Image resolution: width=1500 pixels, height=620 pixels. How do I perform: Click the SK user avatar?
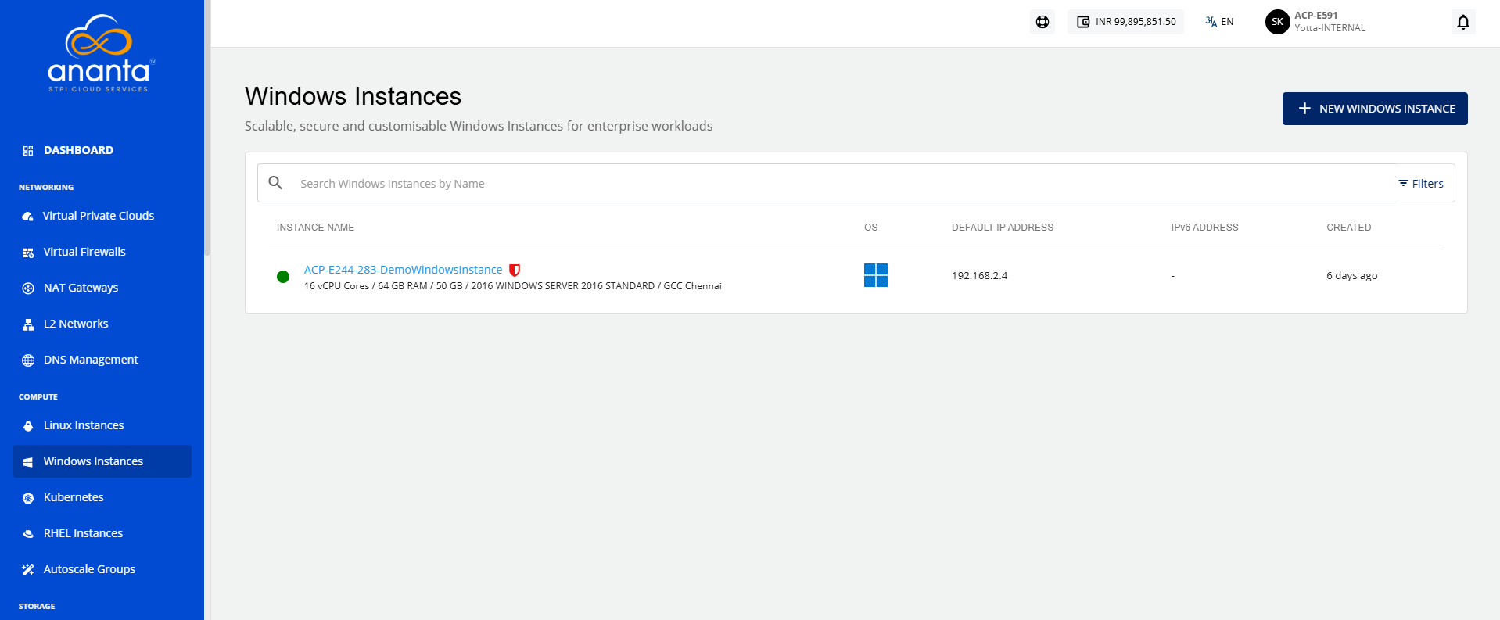pos(1277,22)
